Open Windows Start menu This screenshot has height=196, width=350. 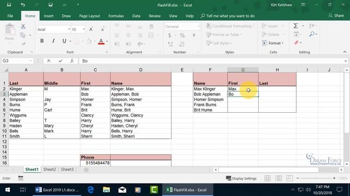8,190
